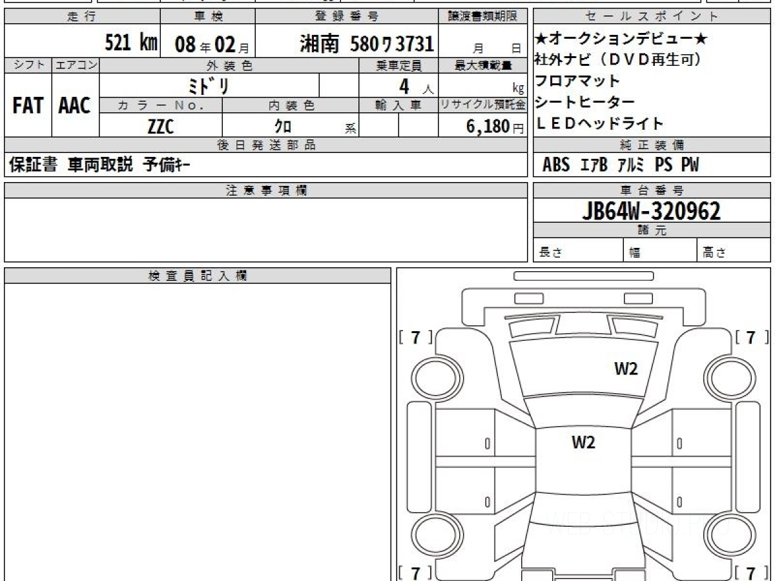Select the 社外ナビ（DVD再生可） line

click(618, 59)
